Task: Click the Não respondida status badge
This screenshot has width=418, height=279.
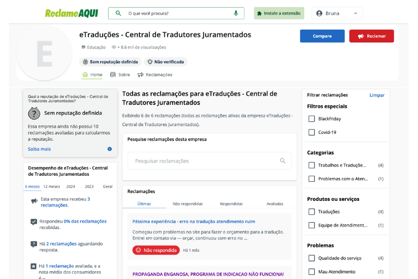Action: [156, 250]
